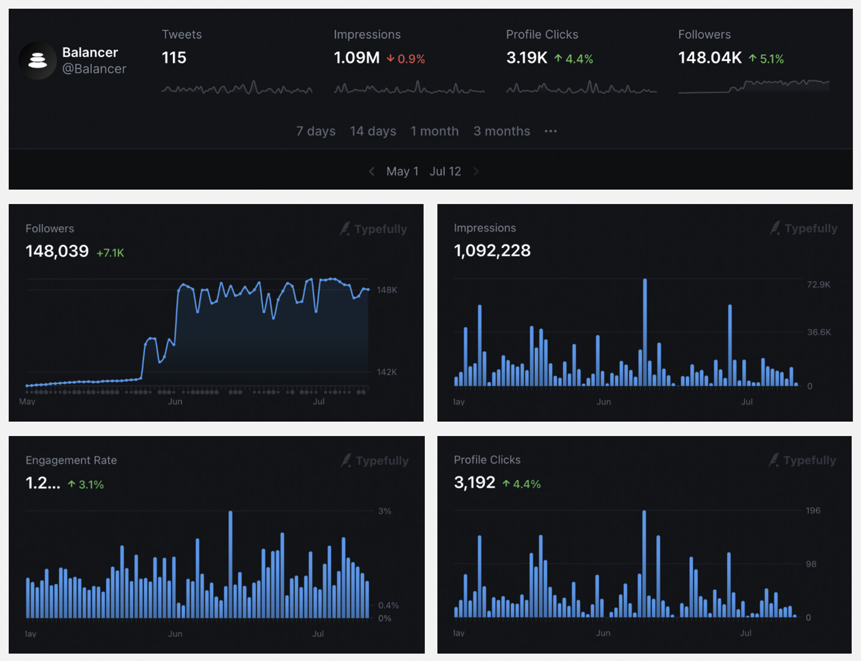
Task: Click the Profile Clicks sparkline in header
Action: pyautogui.click(x=581, y=88)
